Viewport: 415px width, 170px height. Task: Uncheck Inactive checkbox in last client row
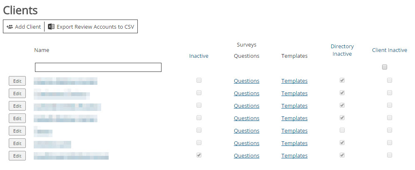pos(199,155)
